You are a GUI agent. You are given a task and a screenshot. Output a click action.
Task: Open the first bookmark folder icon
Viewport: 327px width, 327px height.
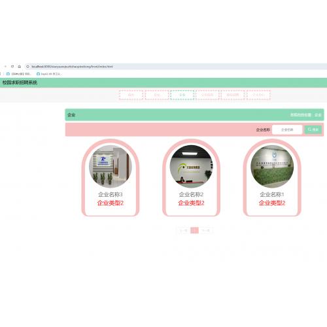8,74
